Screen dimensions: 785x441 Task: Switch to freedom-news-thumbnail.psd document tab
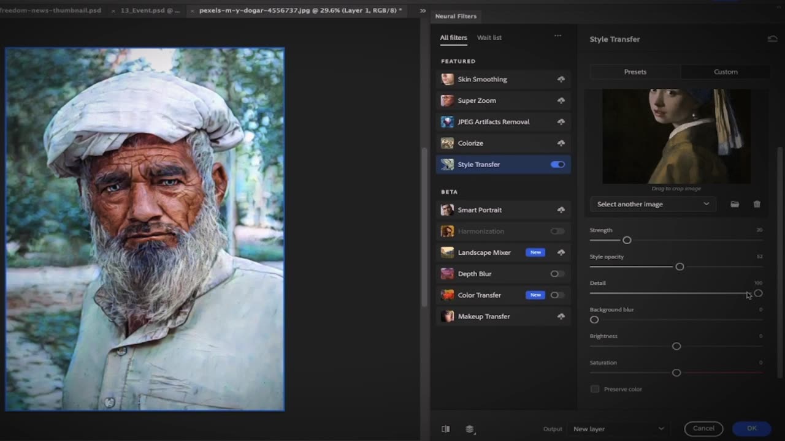coord(50,10)
